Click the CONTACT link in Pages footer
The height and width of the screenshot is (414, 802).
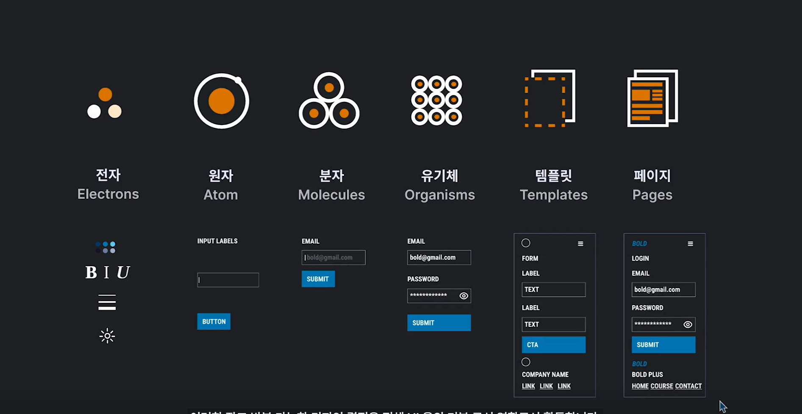[688, 386]
